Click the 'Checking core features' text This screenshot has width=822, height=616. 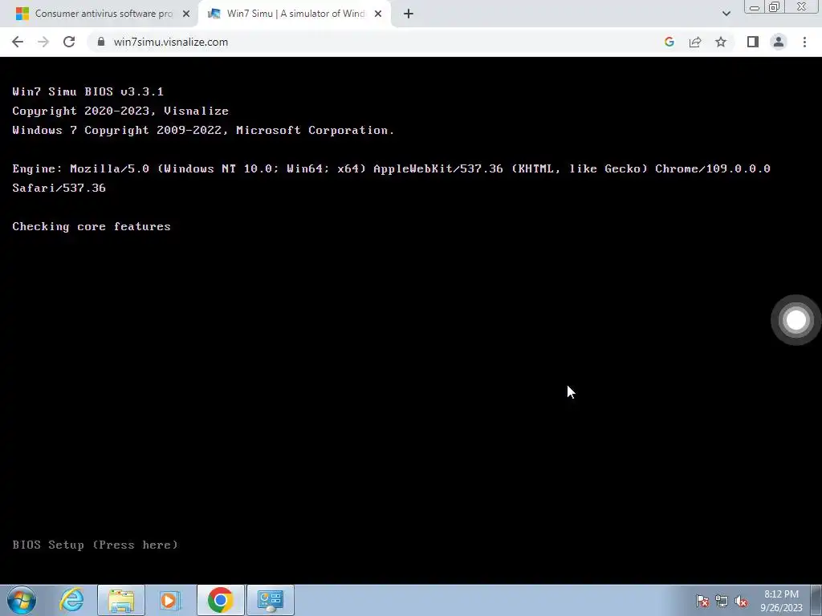click(92, 226)
